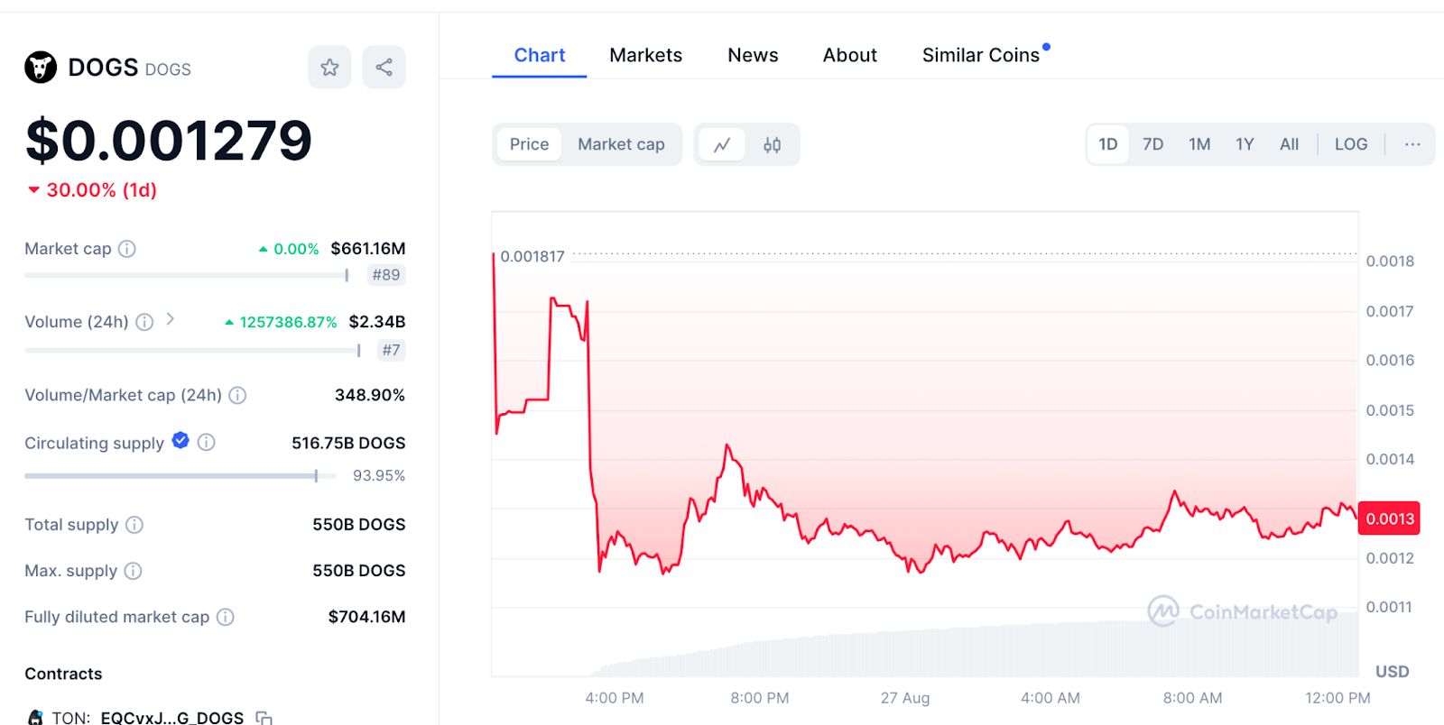Click info icon beside Fully diluted market cap
This screenshot has width=1444, height=725.
226,617
